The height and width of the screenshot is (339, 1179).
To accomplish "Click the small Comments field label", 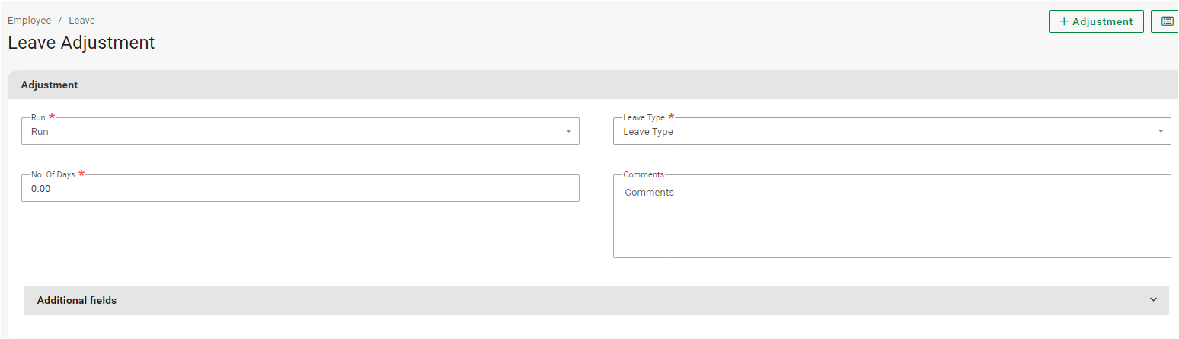I will [x=644, y=174].
